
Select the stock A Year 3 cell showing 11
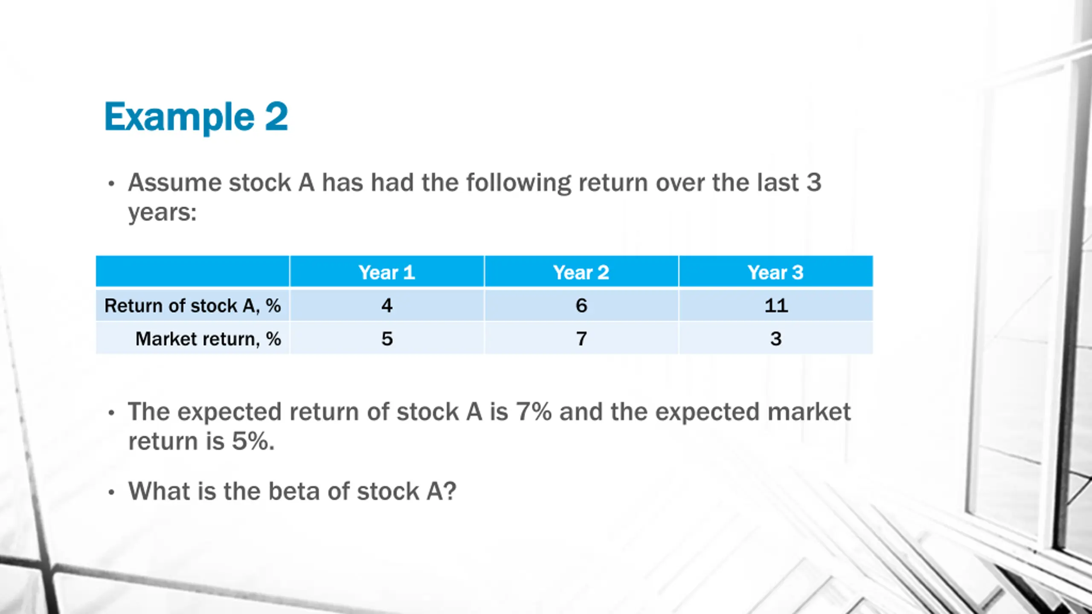pyautogui.click(x=775, y=306)
